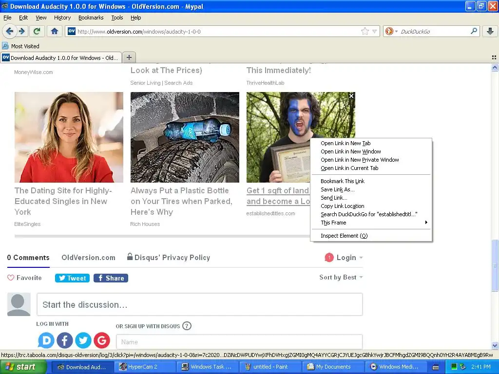Open the home page via the house icon
The height and width of the screenshot is (374, 499).
click(x=55, y=31)
